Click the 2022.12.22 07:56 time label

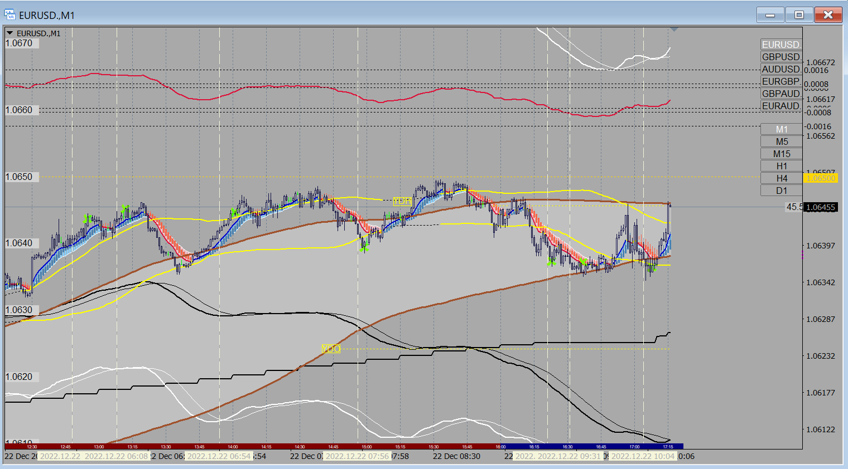tap(356, 456)
